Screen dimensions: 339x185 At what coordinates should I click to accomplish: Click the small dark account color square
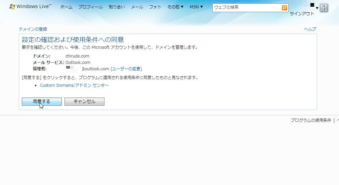[312, 5]
